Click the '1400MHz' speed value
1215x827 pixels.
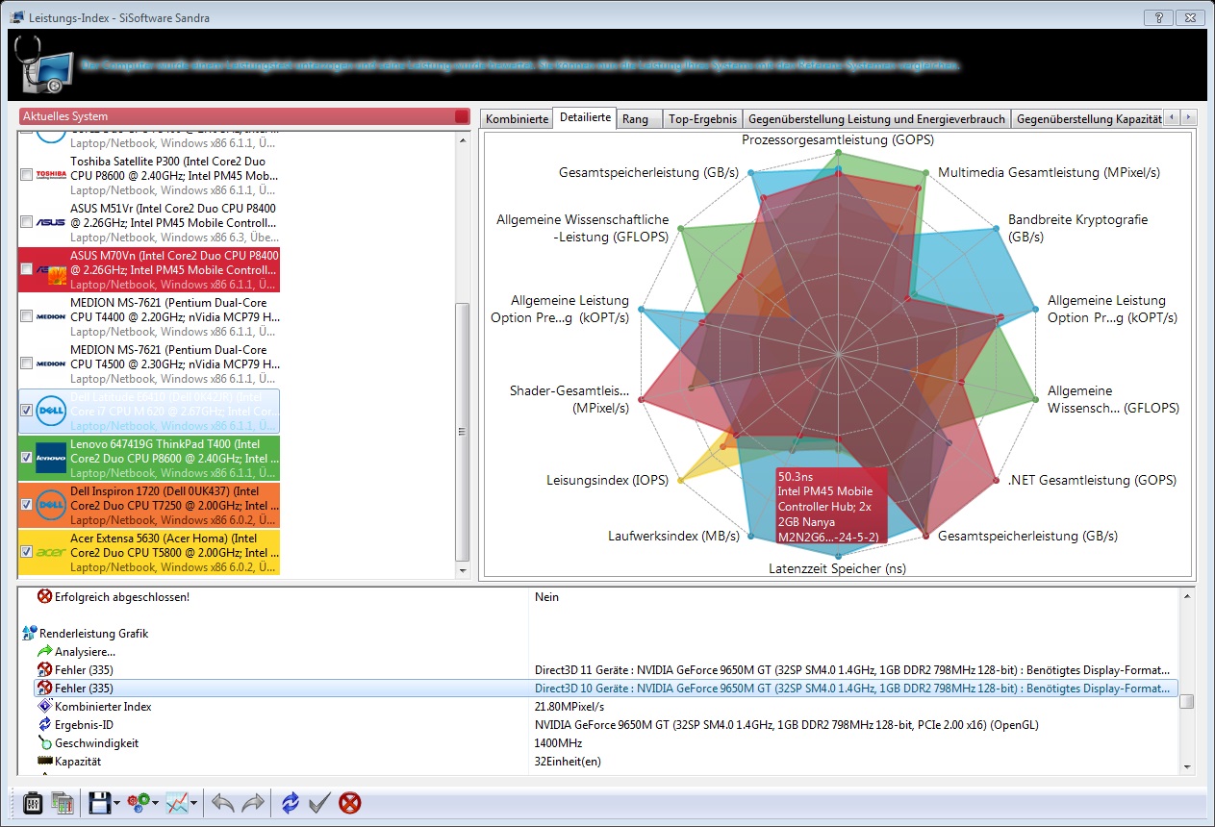pos(558,742)
